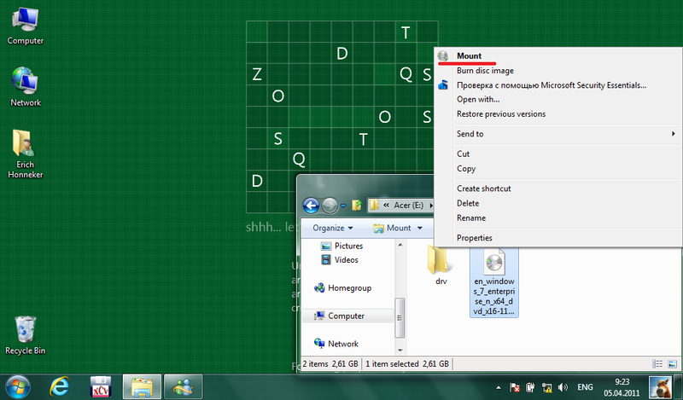This screenshot has width=683, height=400.
Task: Open the Windows Start orb
Action: [x=18, y=386]
